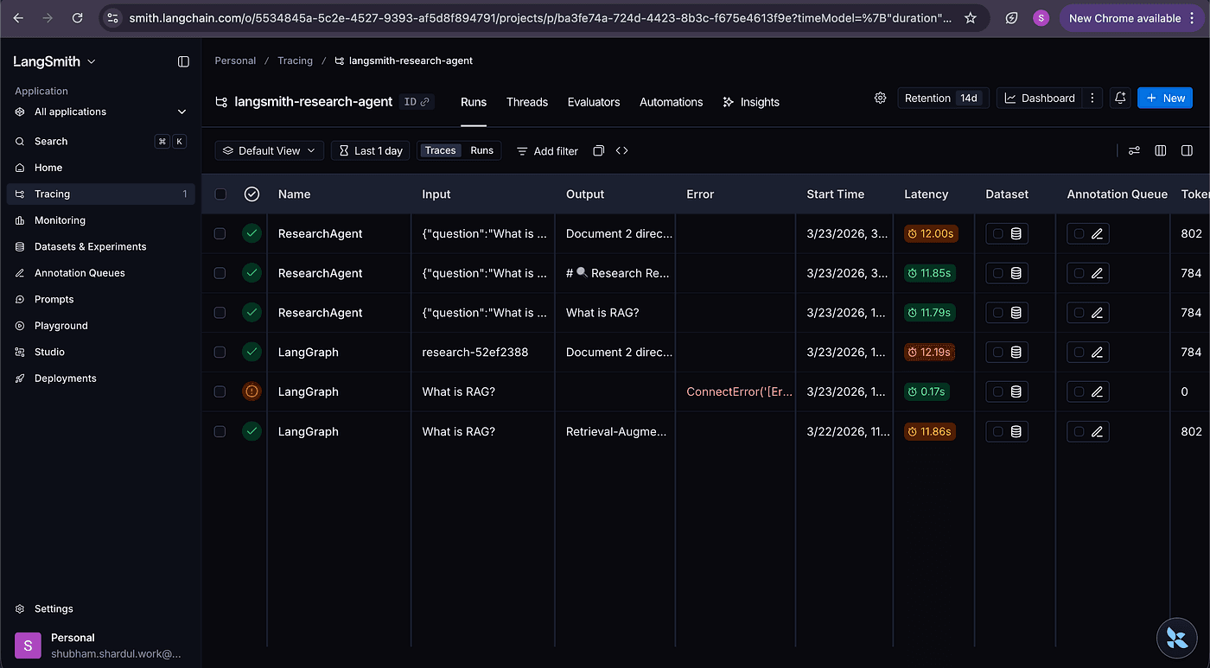
Task: Open the LangSmith workspace dropdown
Action: [54, 61]
